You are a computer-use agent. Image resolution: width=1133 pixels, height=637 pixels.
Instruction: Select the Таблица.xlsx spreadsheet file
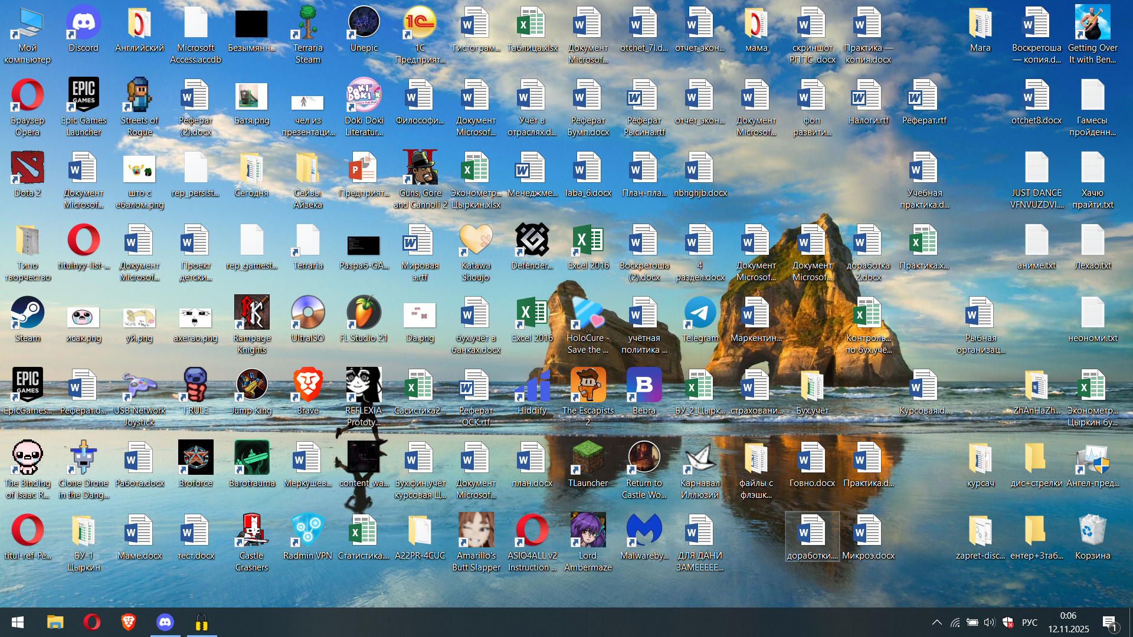(x=532, y=29)
